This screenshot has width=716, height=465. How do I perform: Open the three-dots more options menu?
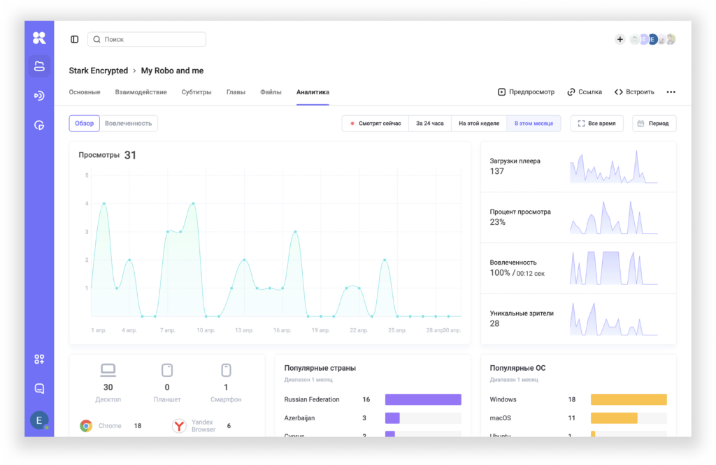tap(671, 92)
